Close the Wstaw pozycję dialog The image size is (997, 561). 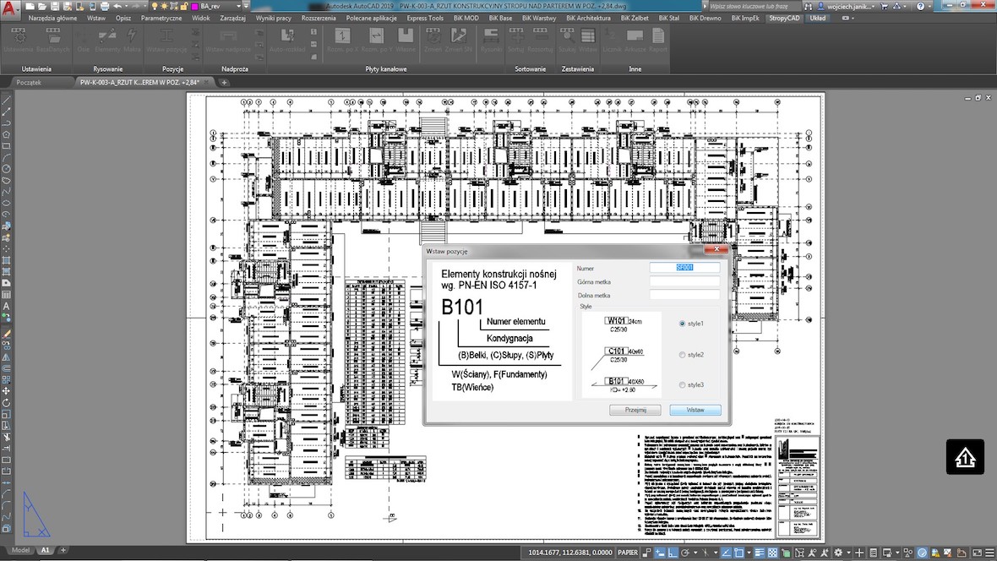point(716,249)
